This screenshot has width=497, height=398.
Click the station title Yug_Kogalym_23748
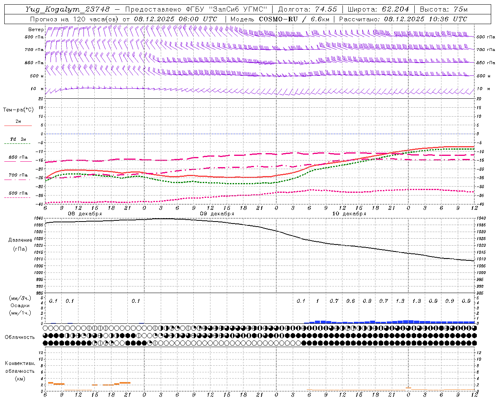coord(68,9)
